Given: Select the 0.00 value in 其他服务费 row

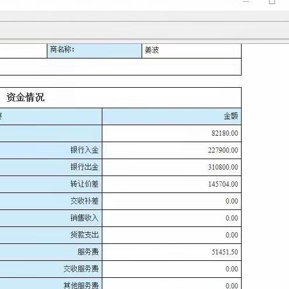Looking at the screenshot, I should [x=232, y=286].
